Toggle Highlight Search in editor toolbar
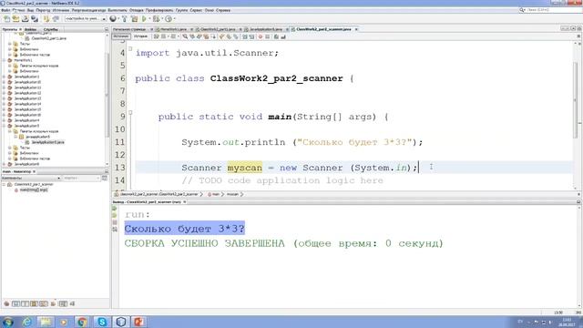This screenshot has width=583, height=328. pyautogui.click(x=206, y=36)
